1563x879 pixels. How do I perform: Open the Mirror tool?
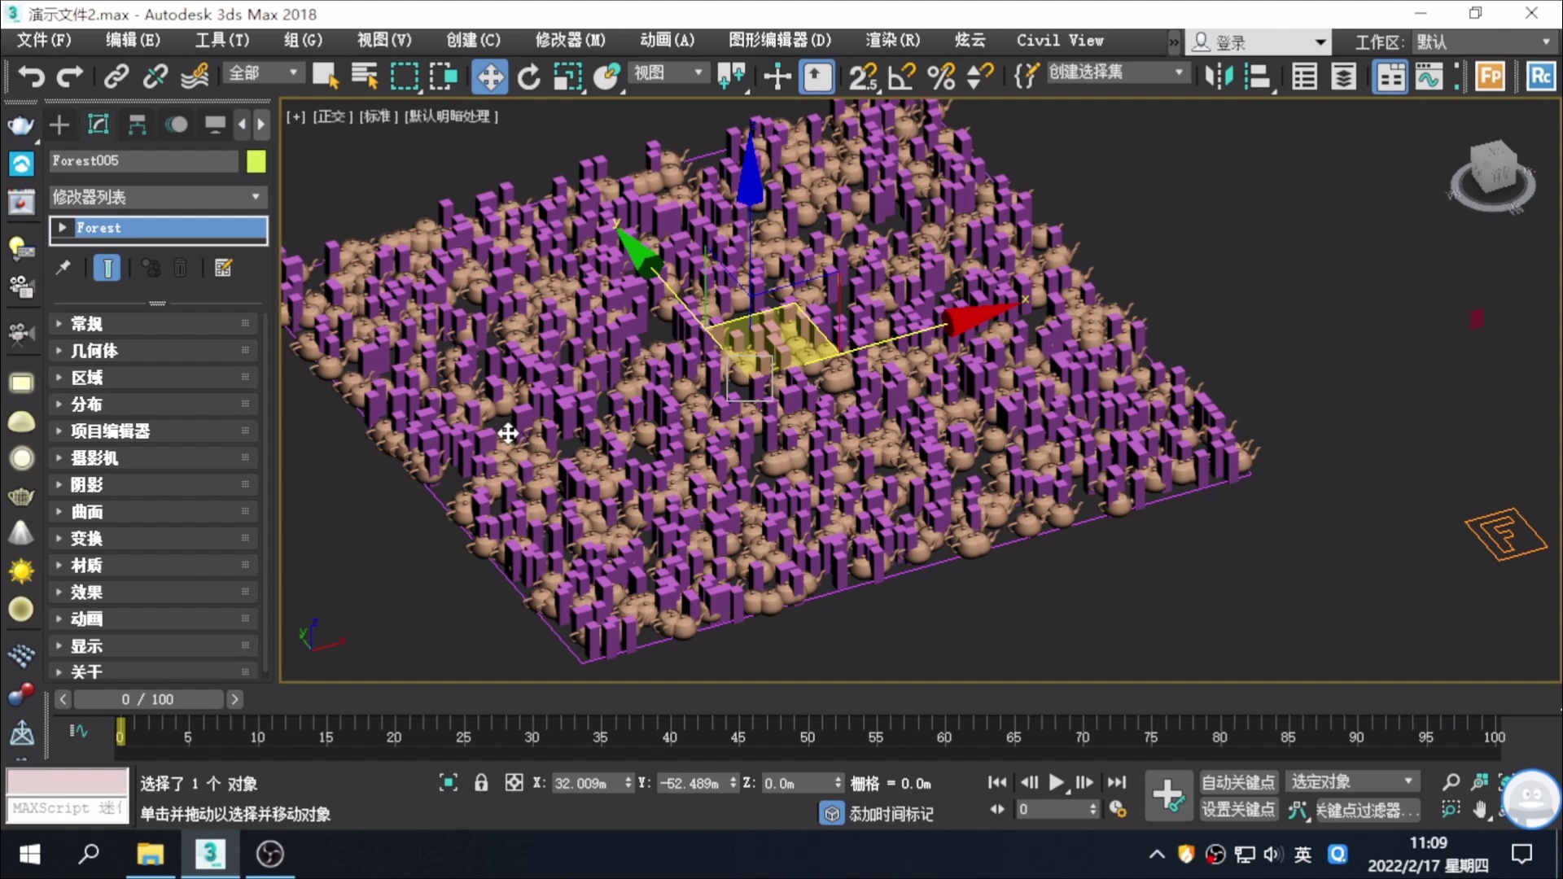click(1218, 77)
